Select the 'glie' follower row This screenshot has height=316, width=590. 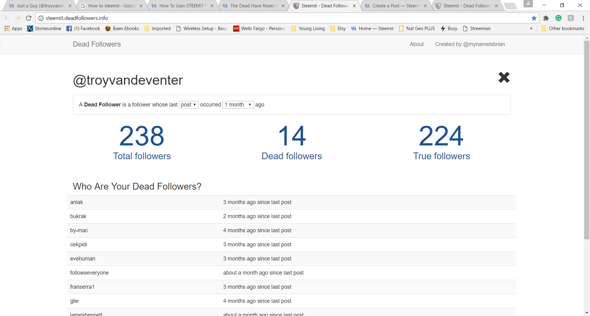tap(292, 301)
